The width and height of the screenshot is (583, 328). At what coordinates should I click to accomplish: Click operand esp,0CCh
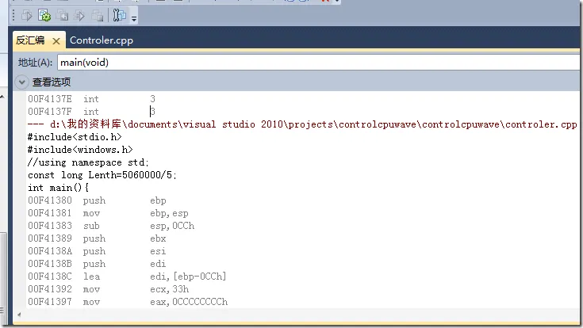click(172, 226)
